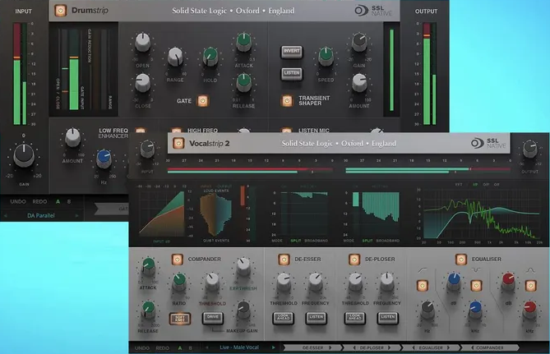This screenshot has width=550, height=354.
Task: Toggle the Transient Shaper power icon
Action: (x=287, y=101)
